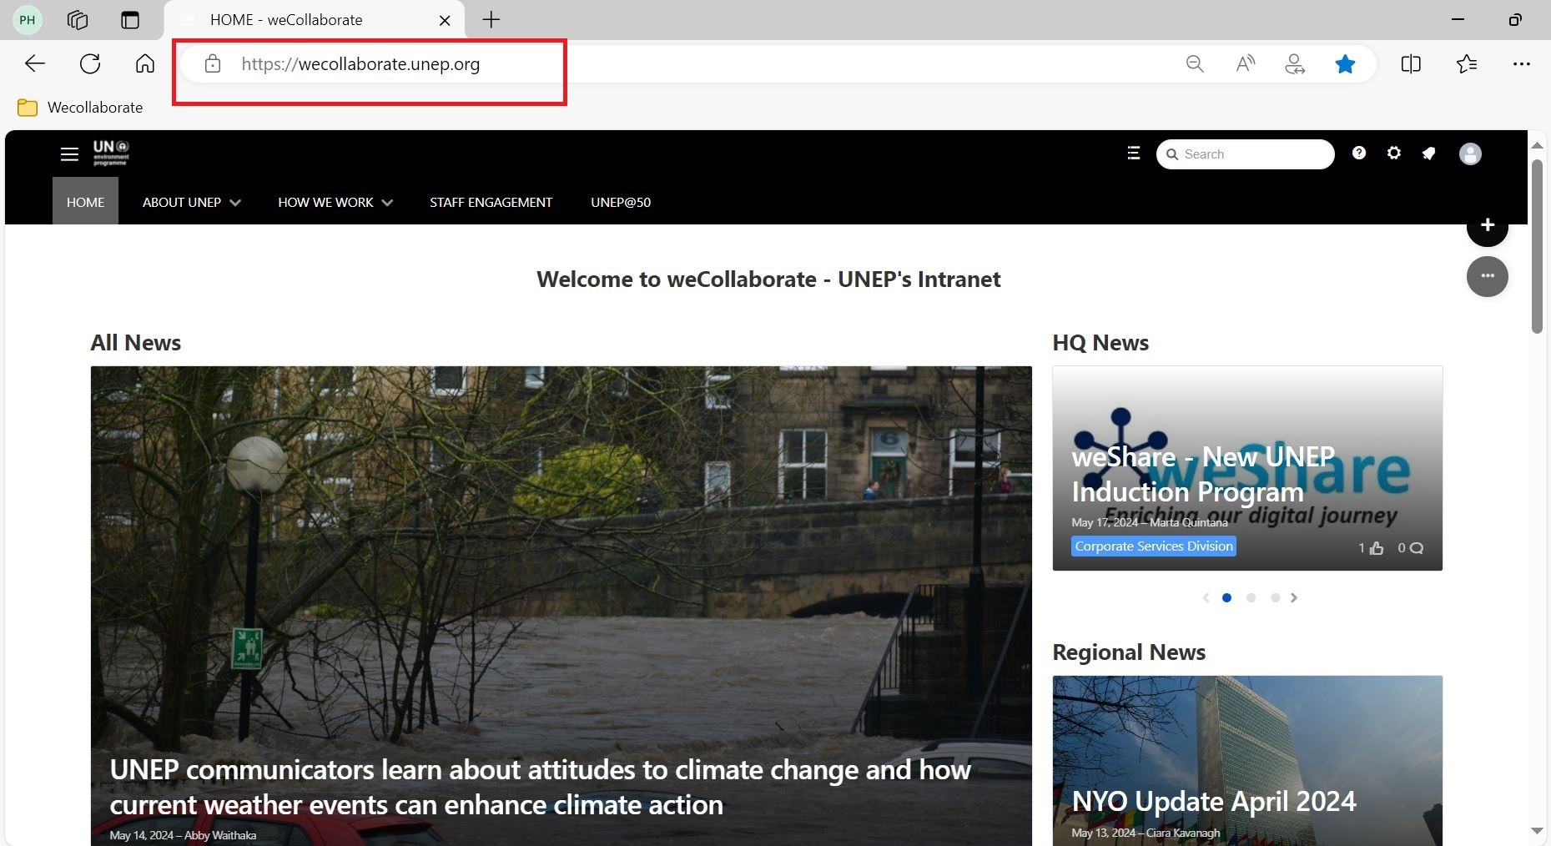This screenshot has width=1551, height=846.
Task: Refresh the current page
Action: pos(90,63)
